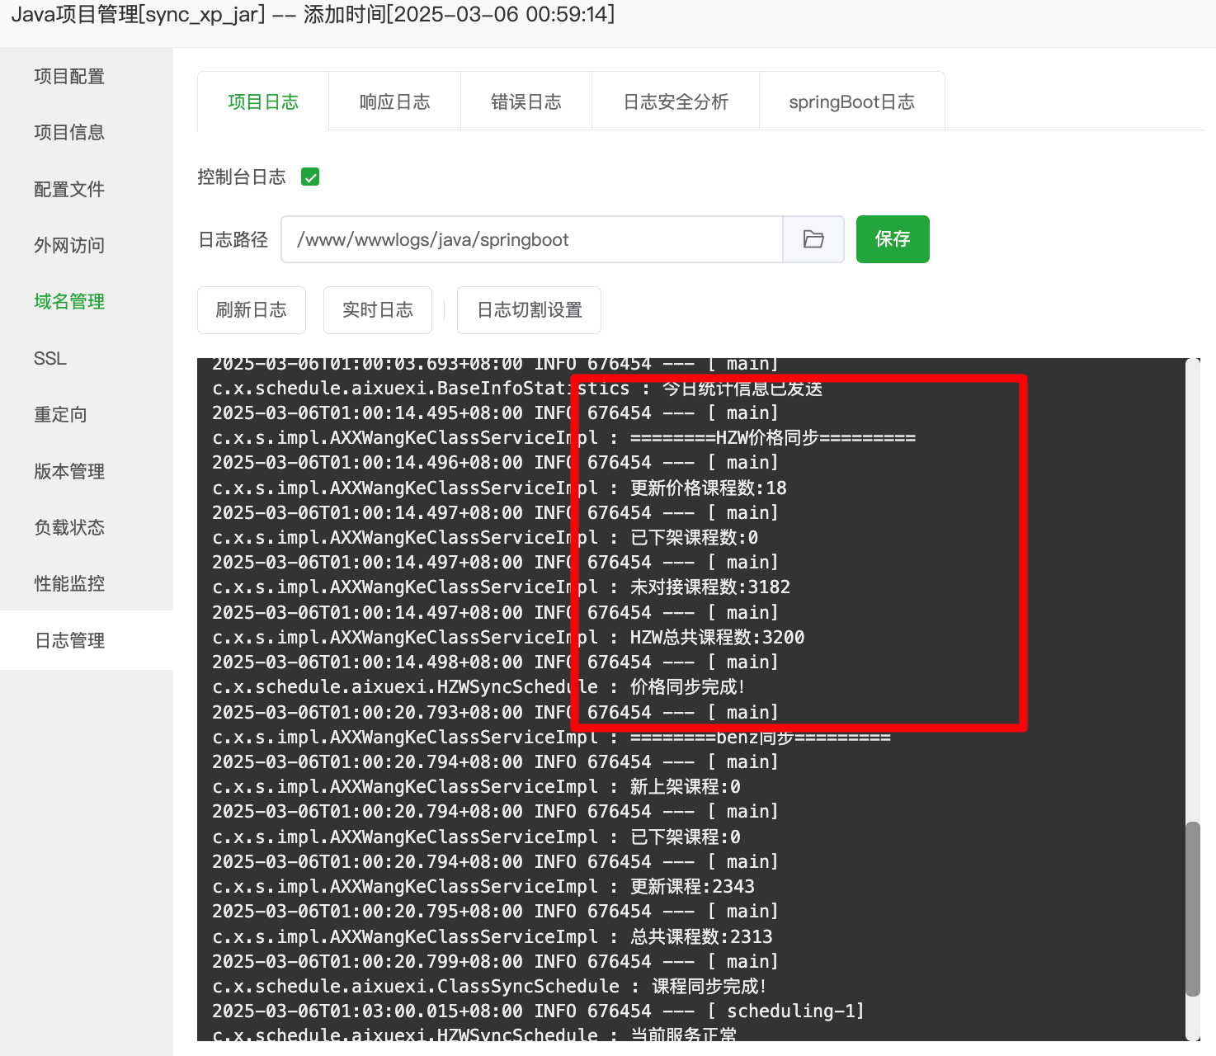Click the log console scrollbar thumb
This screenshot has width=1216, height=1056.
[1192, 909]
